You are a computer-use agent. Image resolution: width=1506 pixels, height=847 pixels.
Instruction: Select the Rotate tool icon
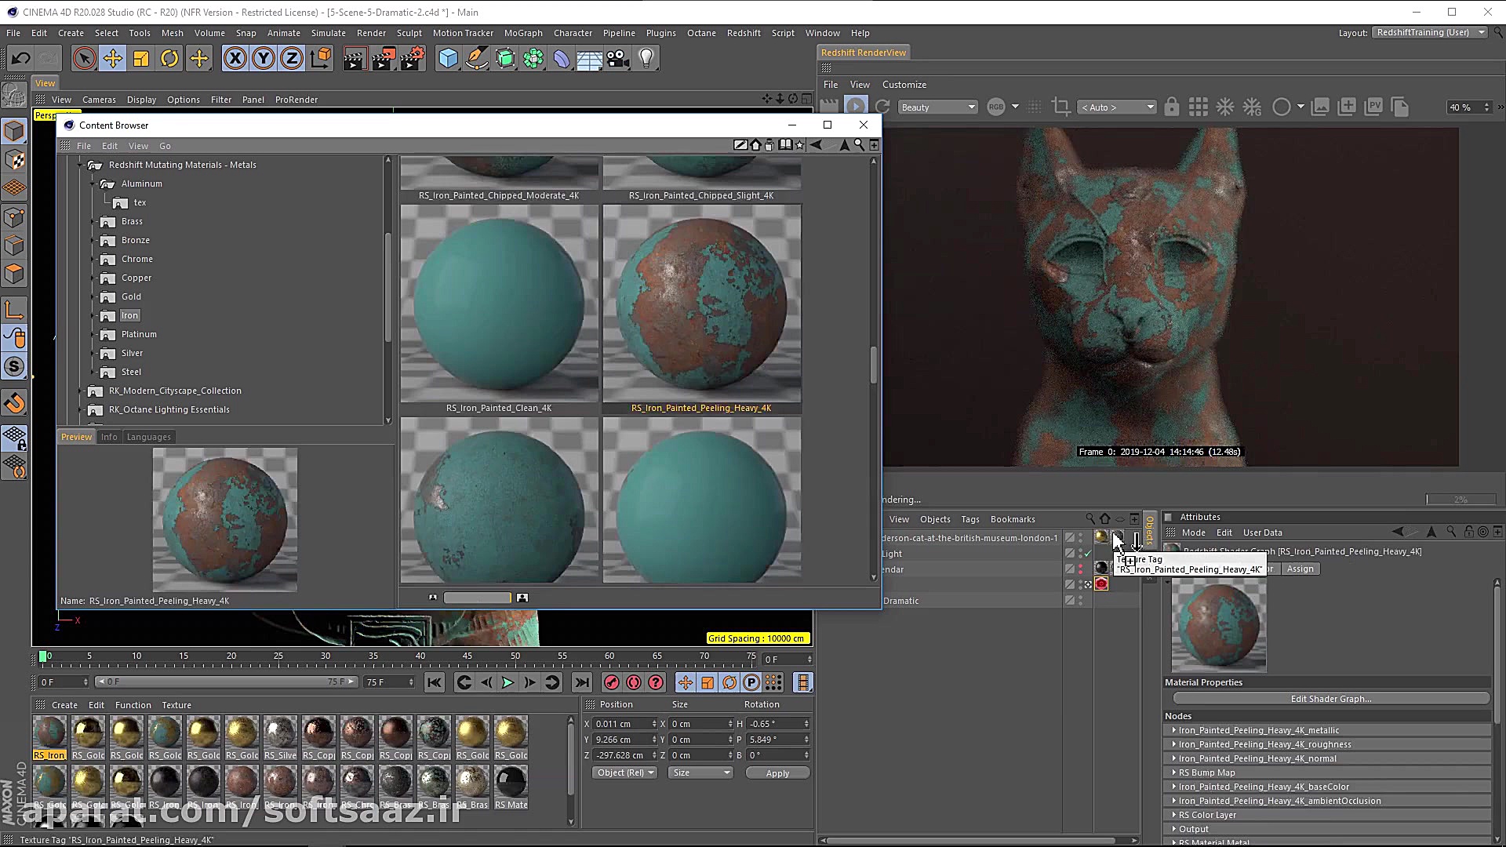(169, 59)
